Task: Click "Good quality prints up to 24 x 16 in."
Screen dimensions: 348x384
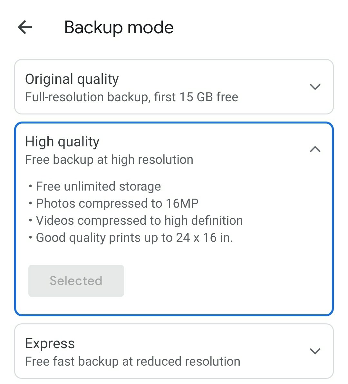Action: 134,238
